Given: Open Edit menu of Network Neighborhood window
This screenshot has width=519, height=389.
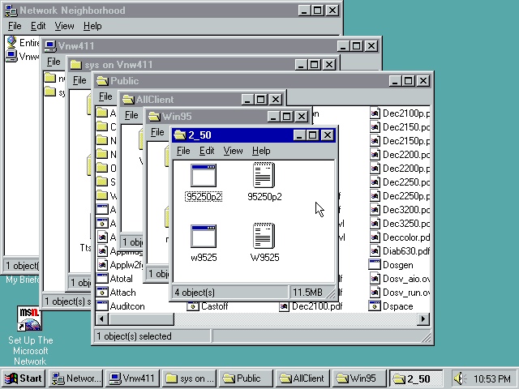Looking at the screenshot, I should tap(38, 26).
